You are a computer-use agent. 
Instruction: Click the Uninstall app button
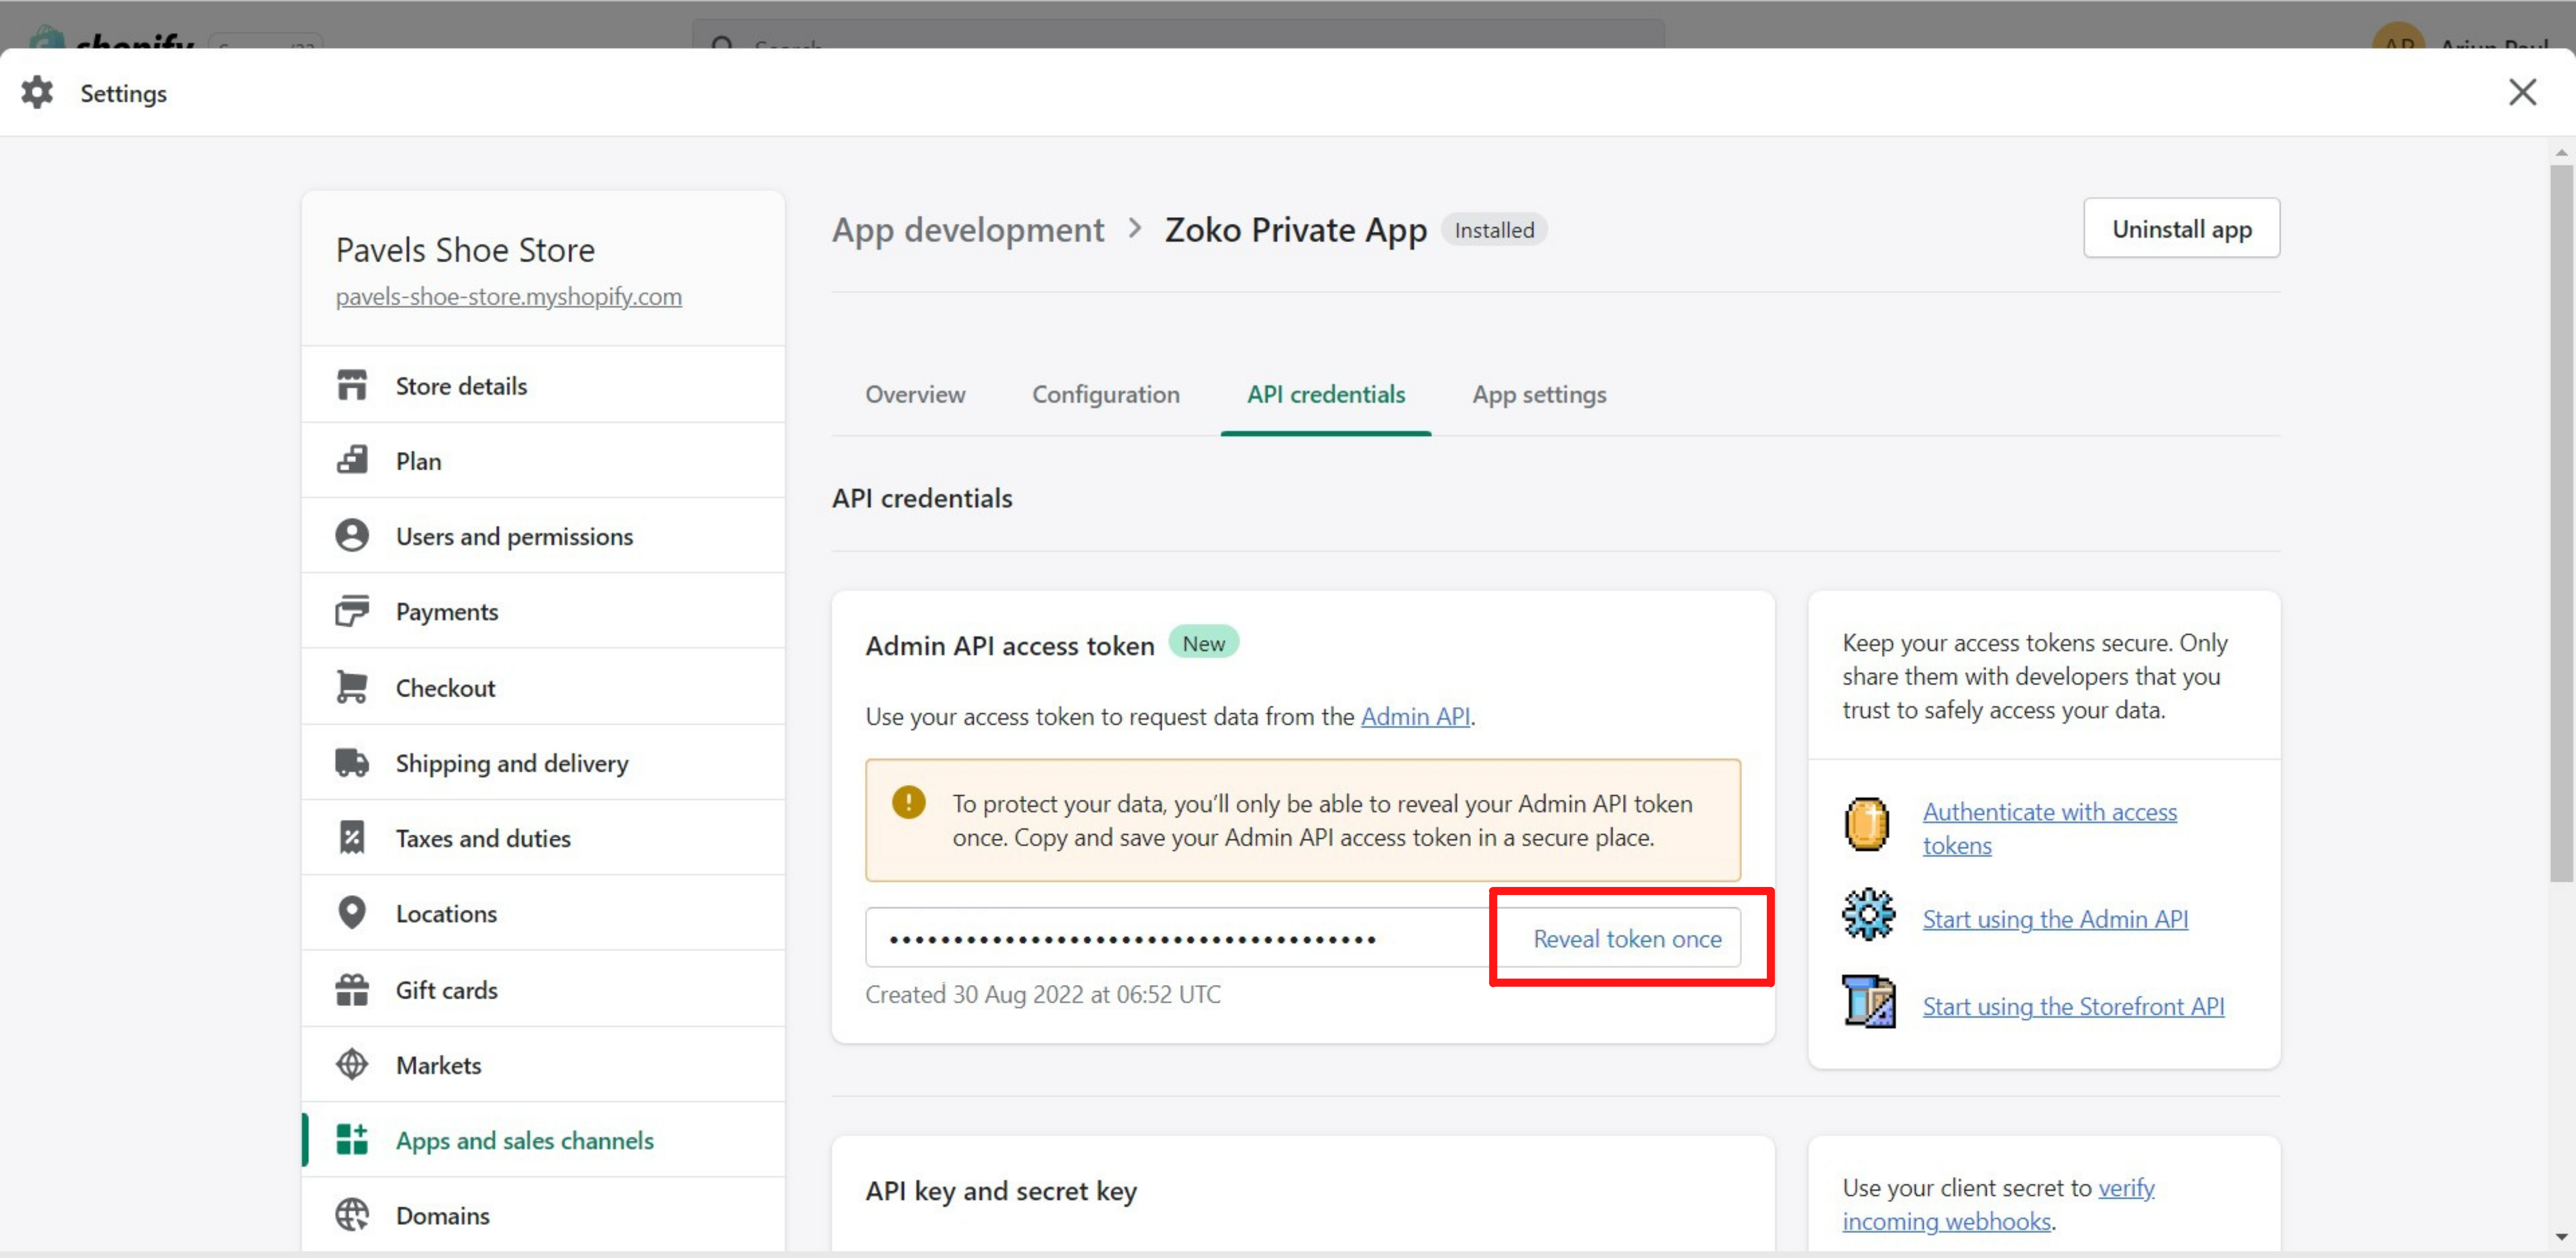tap(2181, 228)
